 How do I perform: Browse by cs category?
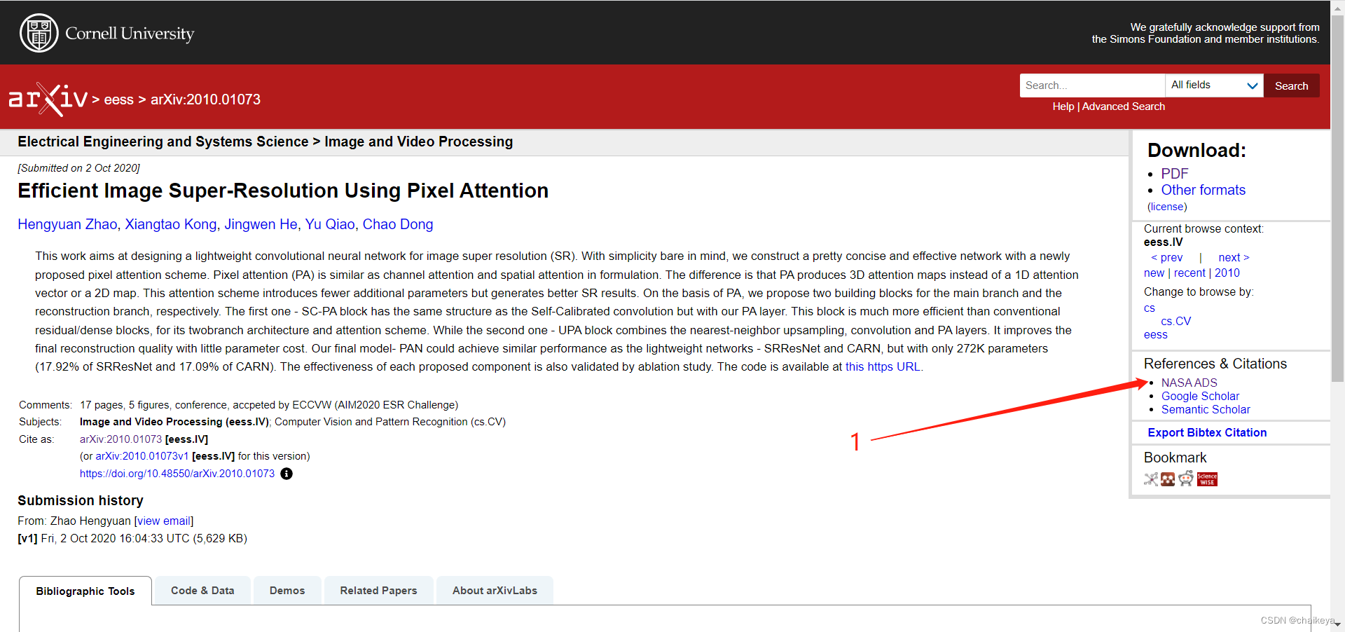tap(1150, 308)
